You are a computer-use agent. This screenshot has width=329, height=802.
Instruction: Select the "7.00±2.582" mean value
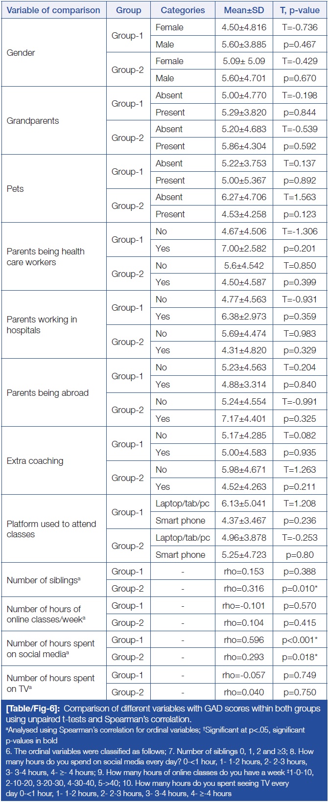click(x=244, y=249)
